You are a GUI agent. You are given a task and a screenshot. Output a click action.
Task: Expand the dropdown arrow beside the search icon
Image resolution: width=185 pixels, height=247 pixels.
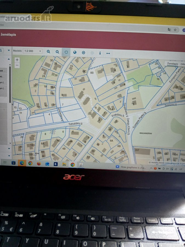9,50
